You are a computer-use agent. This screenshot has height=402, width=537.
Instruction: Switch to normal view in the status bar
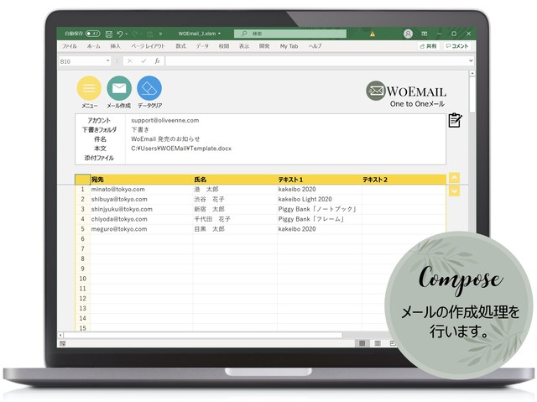tap(362, 343)
